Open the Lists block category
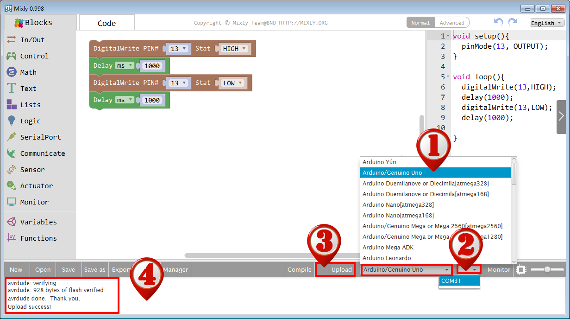Viewport: 570px width, 319px height. [30, 105]
